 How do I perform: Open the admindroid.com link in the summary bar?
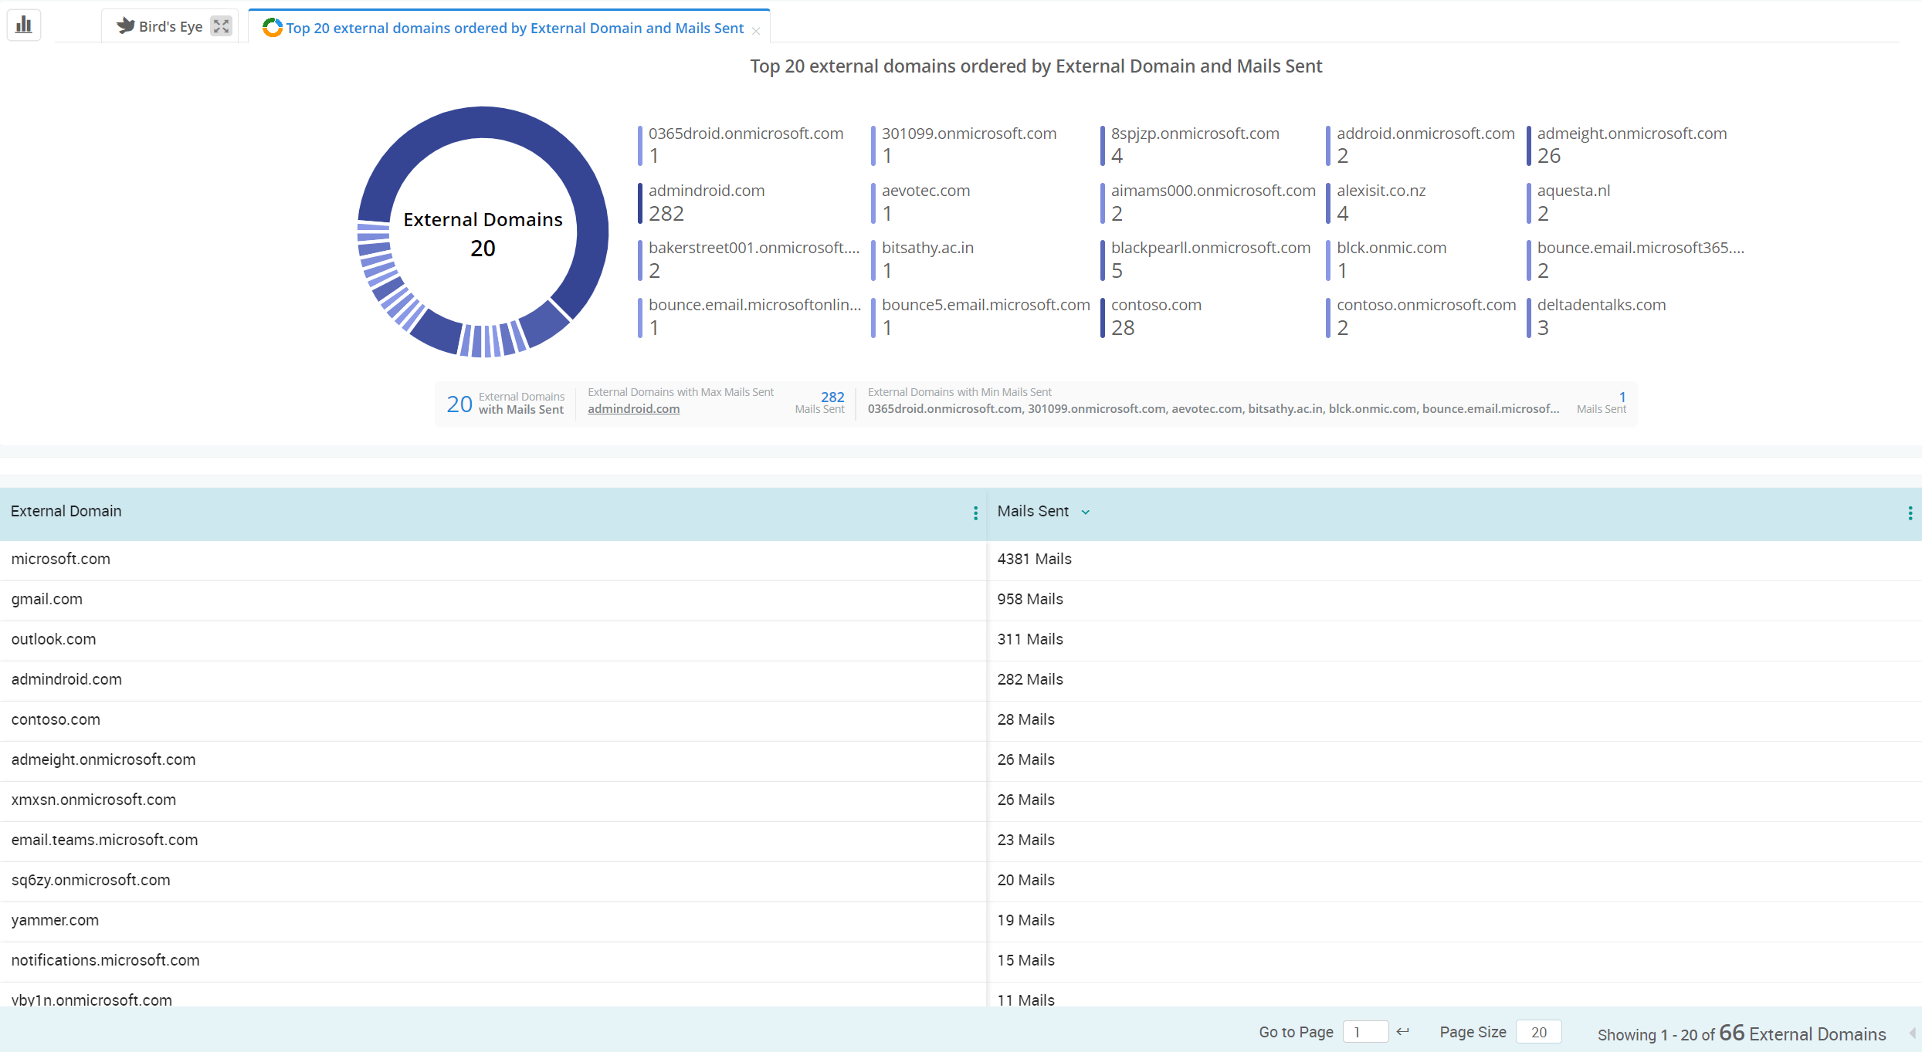pyautogui.click(x=633, y=408)
